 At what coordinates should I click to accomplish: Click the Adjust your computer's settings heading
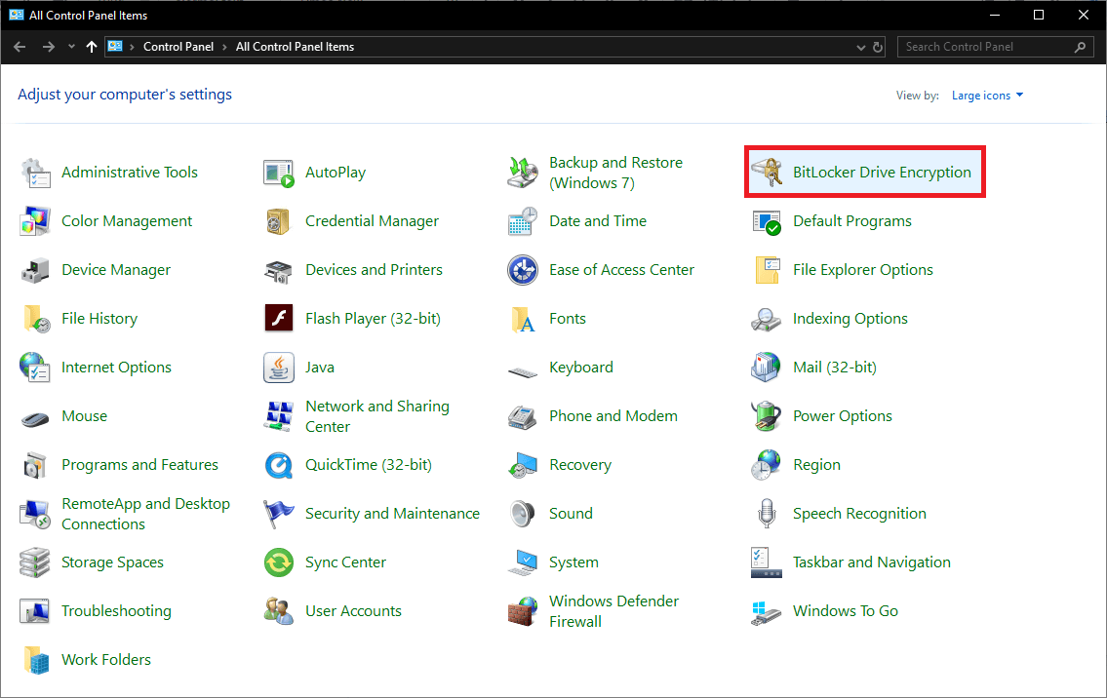[125, 95]
